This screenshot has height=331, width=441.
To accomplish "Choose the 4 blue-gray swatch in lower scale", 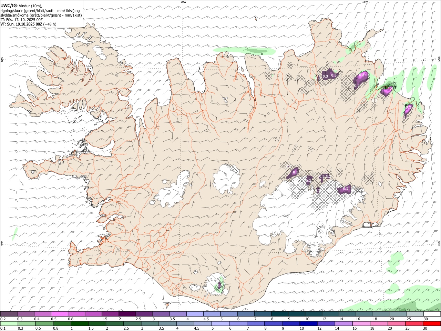I will click(x=185, y=323).
